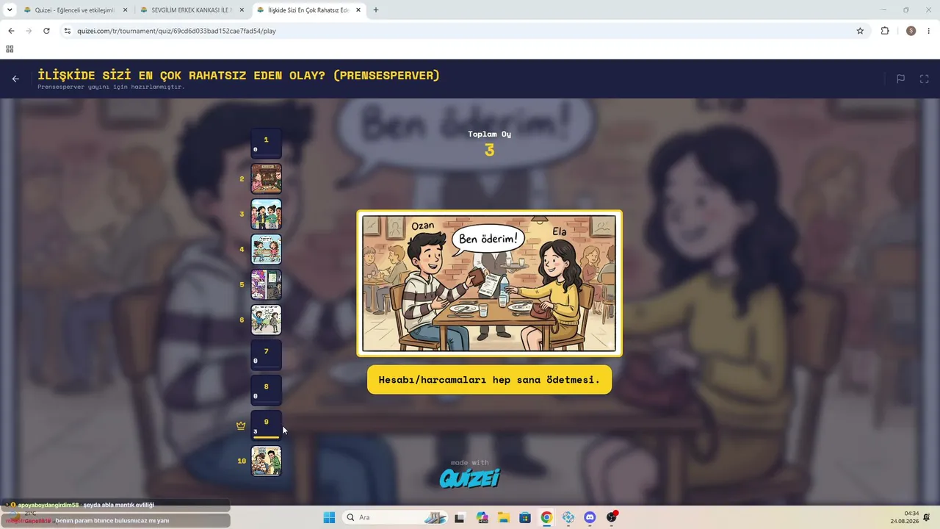This screenshot has height=529, width=940.
Task: Select ranking thumbnail number 2
Action: (x=267, y=179)
